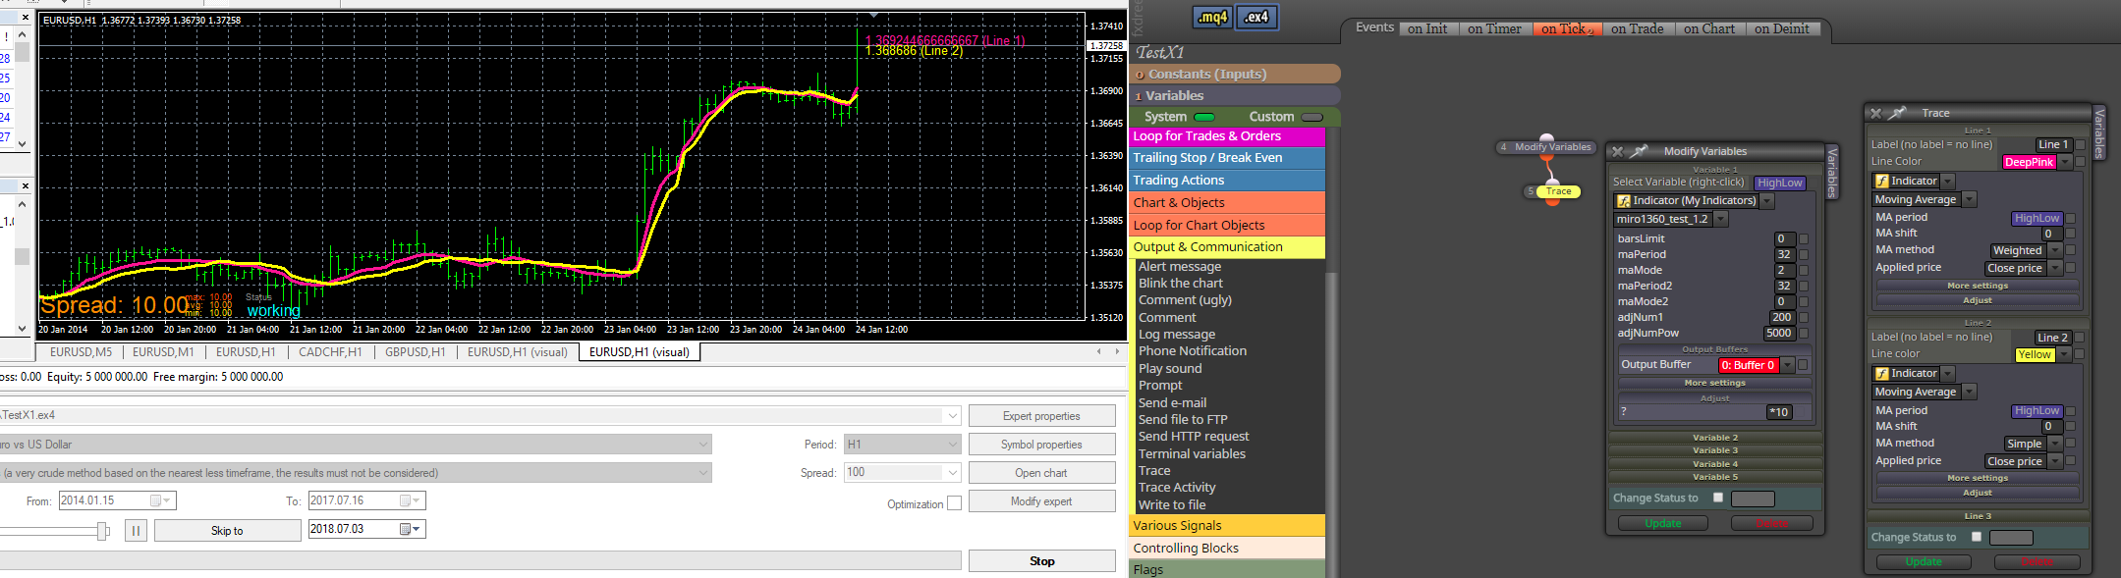
Task: Click the Line 1 Indicator function icon
Action: tap(1882, 182)
